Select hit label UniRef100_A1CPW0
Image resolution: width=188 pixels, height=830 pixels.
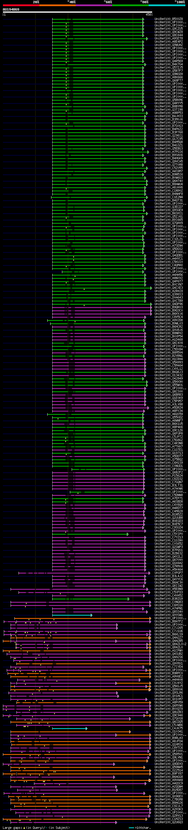[169, 650]
